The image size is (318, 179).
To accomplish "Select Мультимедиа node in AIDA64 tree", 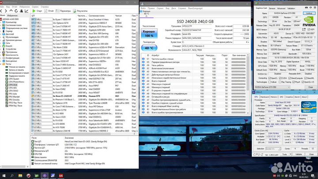I will click(x=10, y=37).
